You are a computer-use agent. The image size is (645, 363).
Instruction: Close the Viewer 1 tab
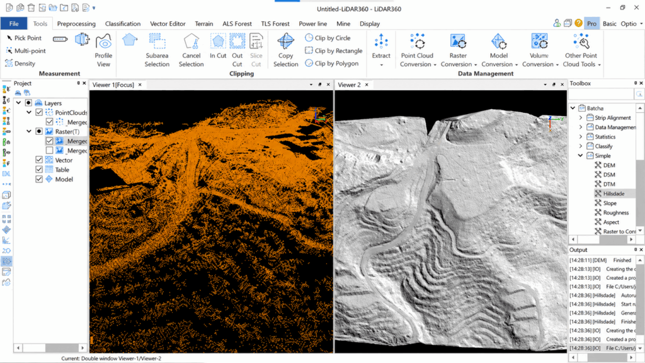[140, 85]
